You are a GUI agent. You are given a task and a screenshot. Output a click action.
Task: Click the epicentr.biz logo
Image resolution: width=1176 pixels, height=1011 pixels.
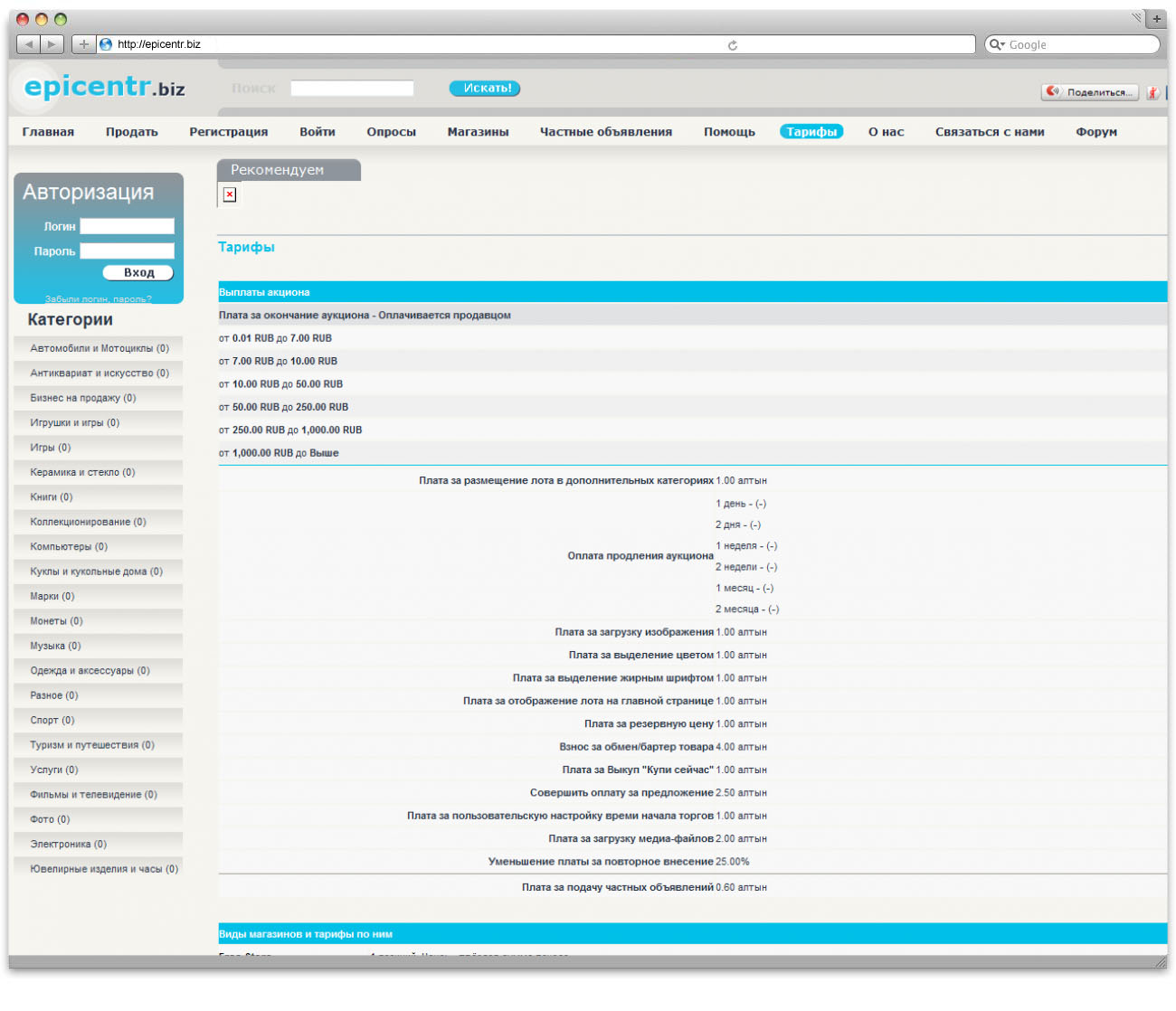coord(105,87)
